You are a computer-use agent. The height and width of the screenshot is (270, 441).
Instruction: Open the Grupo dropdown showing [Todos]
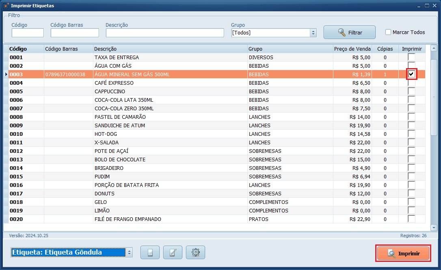pyautogui.click(x=313, y=33)
